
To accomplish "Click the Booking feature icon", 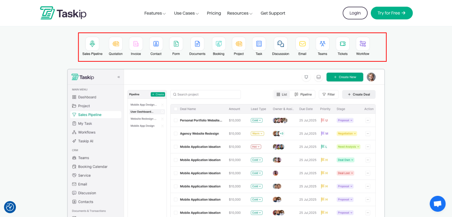I will pyautogui.click(x=218, y=44).
